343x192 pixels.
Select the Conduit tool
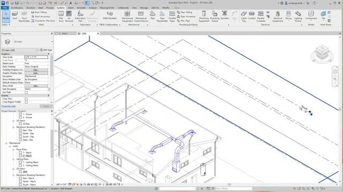[251, 15]
